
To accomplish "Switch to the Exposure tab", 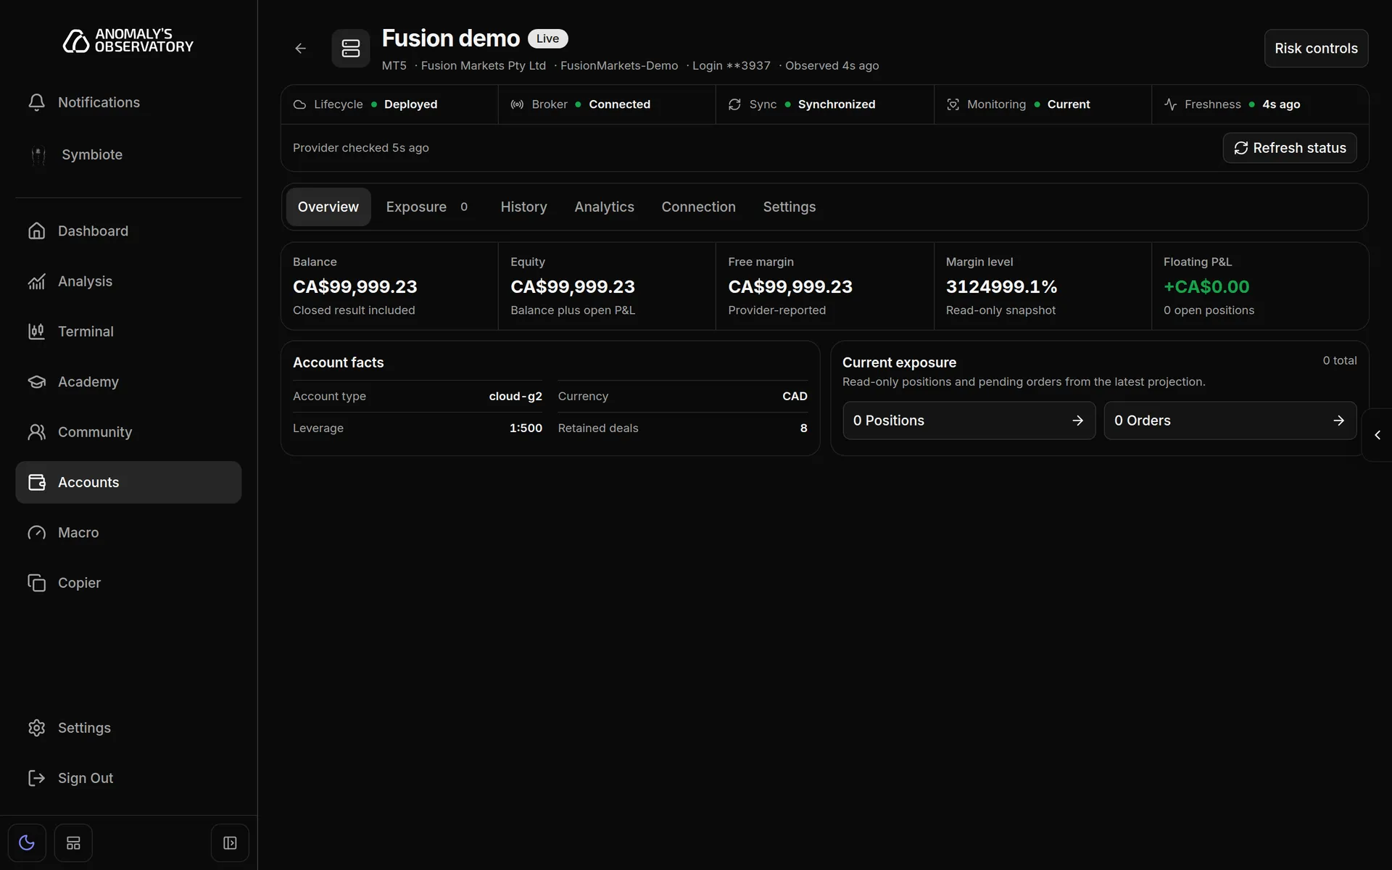I will [x=427, y=207].
